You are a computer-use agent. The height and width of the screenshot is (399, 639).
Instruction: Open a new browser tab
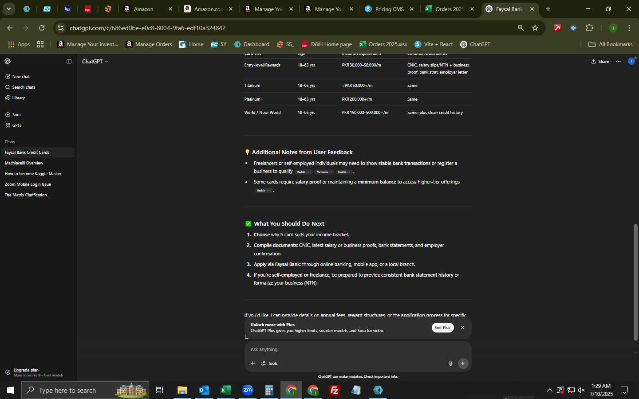[548, 9]
